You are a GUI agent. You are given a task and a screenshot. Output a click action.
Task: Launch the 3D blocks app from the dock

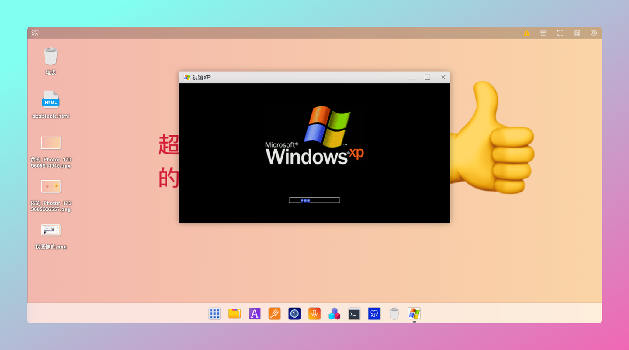point(334,313)
